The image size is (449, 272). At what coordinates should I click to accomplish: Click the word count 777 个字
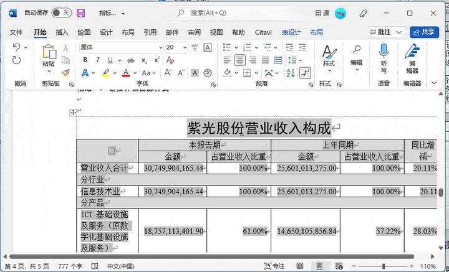pyautogui.click(x=70, y=266)
